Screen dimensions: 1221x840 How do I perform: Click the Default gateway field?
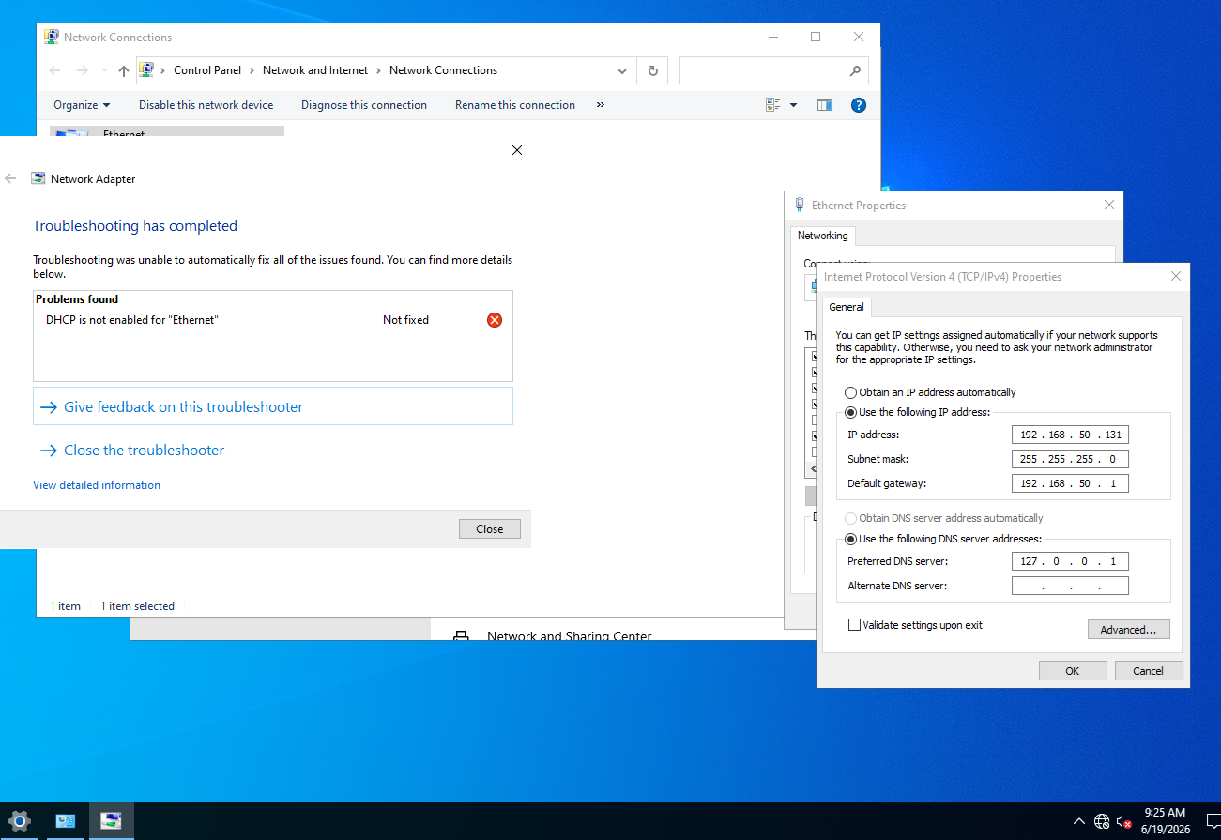point(1070,483)
